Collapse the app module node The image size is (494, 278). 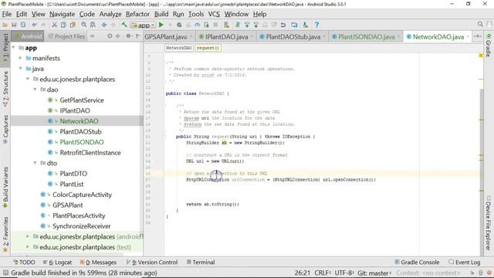pos(14,48)
